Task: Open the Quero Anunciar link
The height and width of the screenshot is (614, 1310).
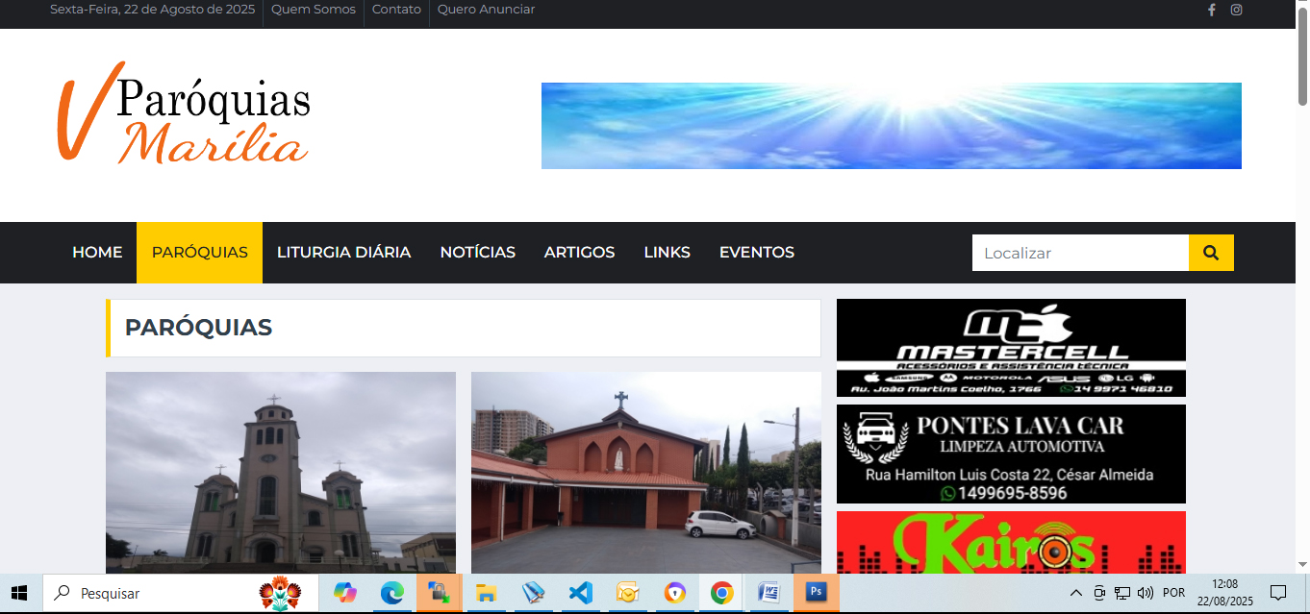Action: (486, 10)
